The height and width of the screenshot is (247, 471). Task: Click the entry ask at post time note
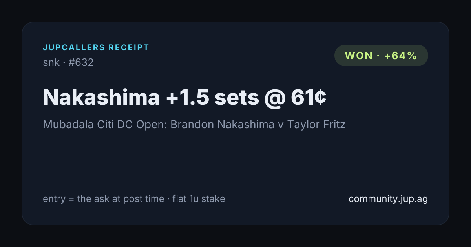104,199
